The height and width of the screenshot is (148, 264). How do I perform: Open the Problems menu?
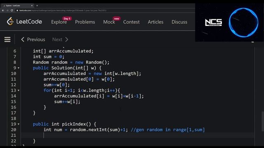tap(85, 22)
